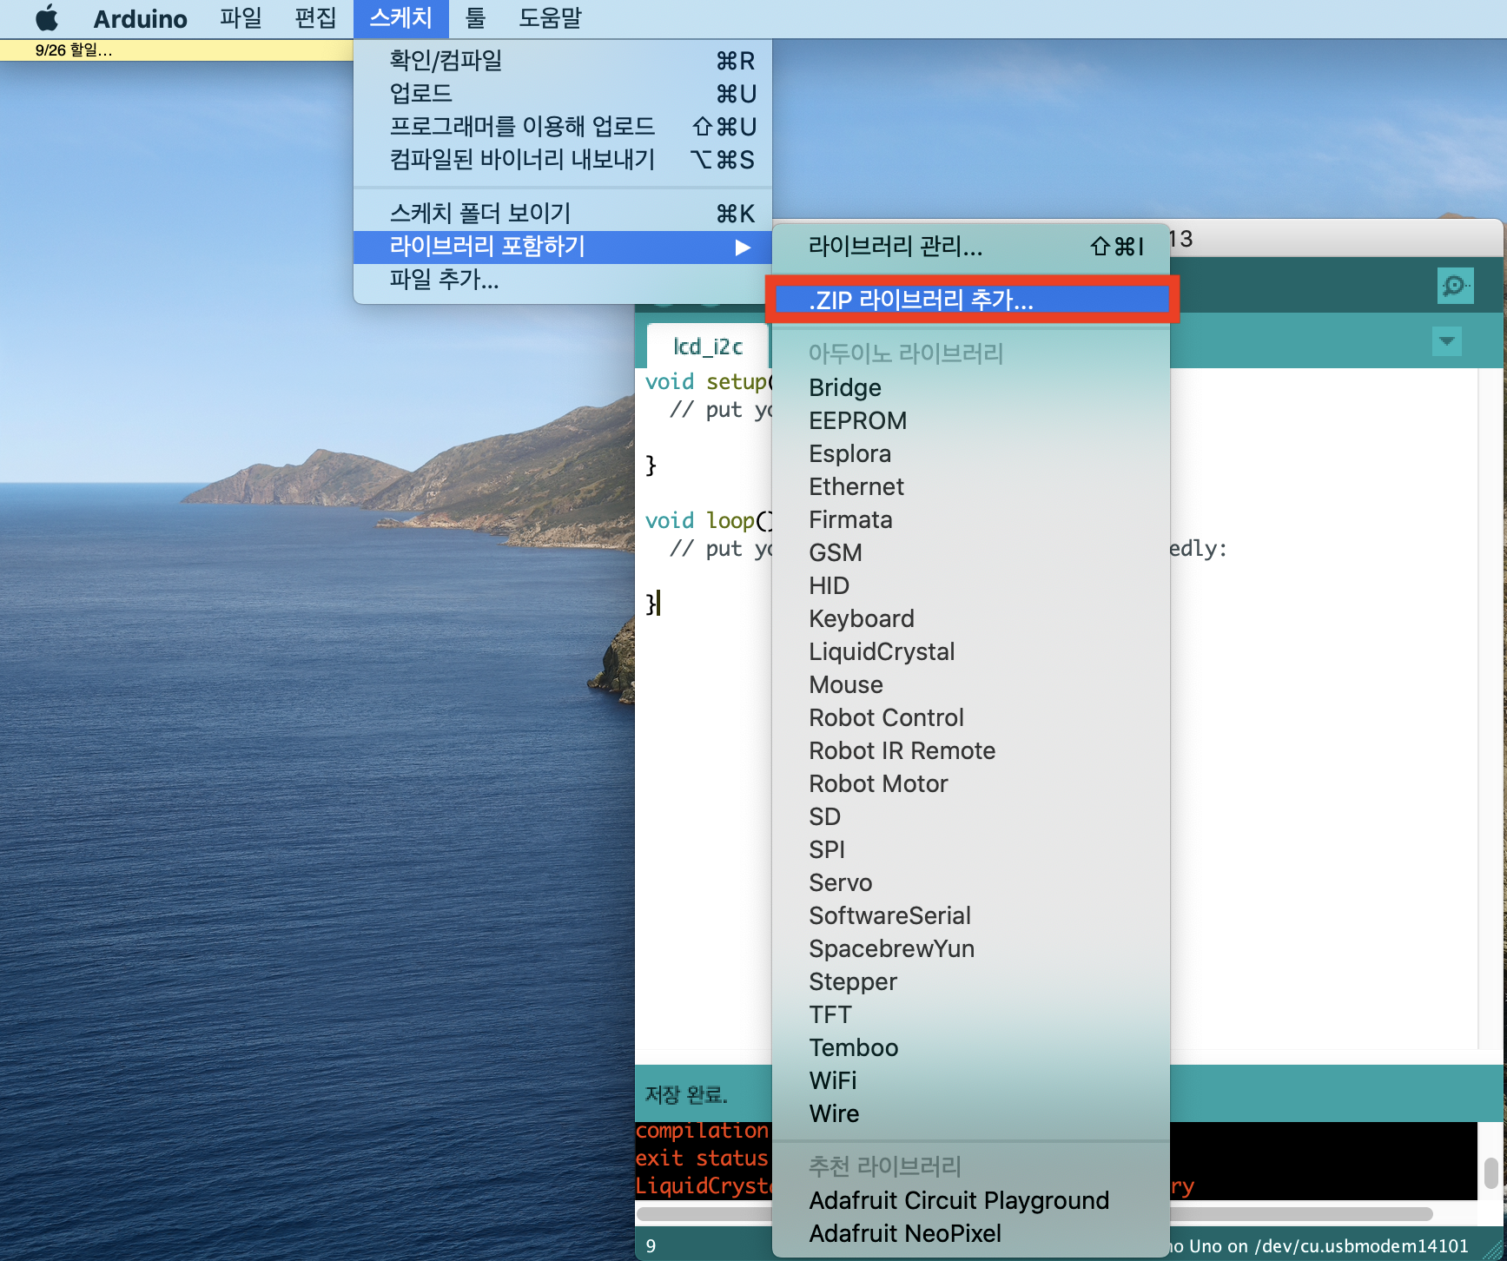This screenshot has width=1507, height=1261.
Task: Include the Robot Control library
Action: 971,717
